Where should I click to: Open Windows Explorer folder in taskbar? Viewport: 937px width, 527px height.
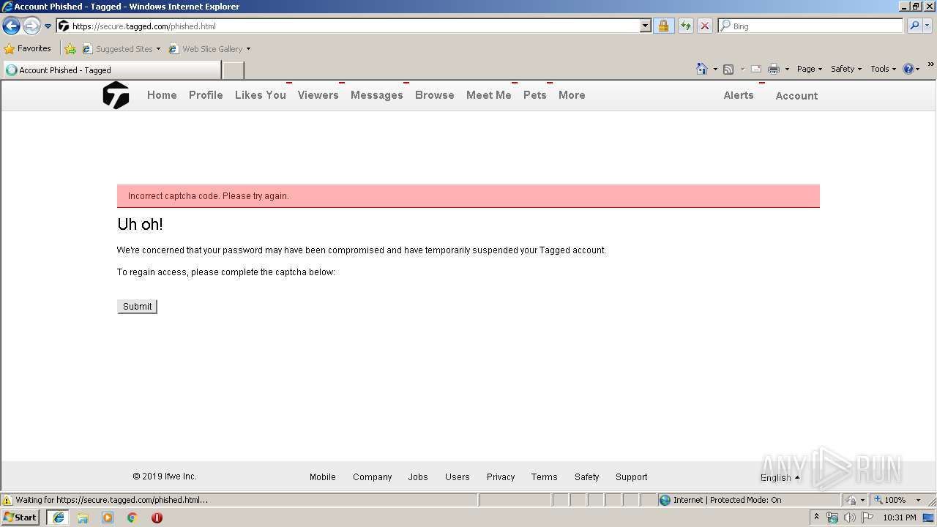tap(83, 517)
